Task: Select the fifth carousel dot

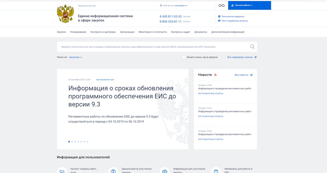Action: tap(81, 142)
